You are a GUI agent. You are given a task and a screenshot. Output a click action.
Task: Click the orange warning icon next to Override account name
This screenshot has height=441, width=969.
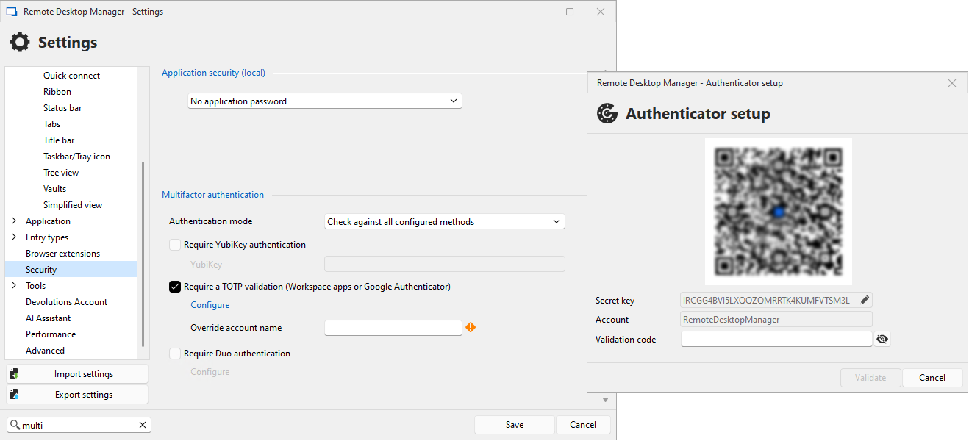[471, 327]
